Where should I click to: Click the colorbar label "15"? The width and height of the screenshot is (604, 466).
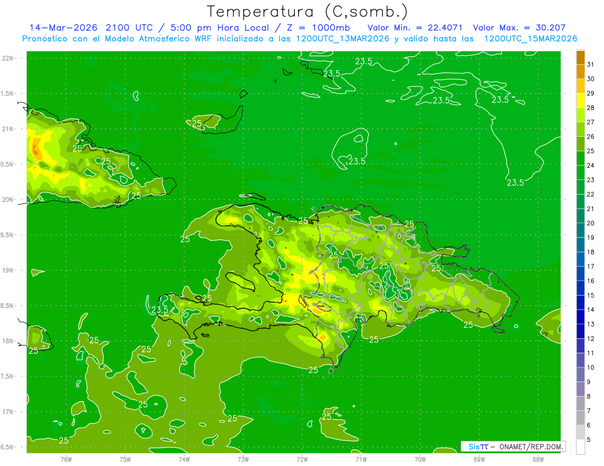pos(591,295)
